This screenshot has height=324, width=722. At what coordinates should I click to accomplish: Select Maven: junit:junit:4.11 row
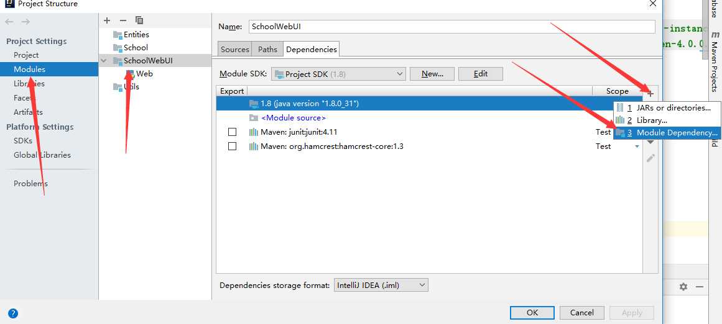[x=429, y=132]
